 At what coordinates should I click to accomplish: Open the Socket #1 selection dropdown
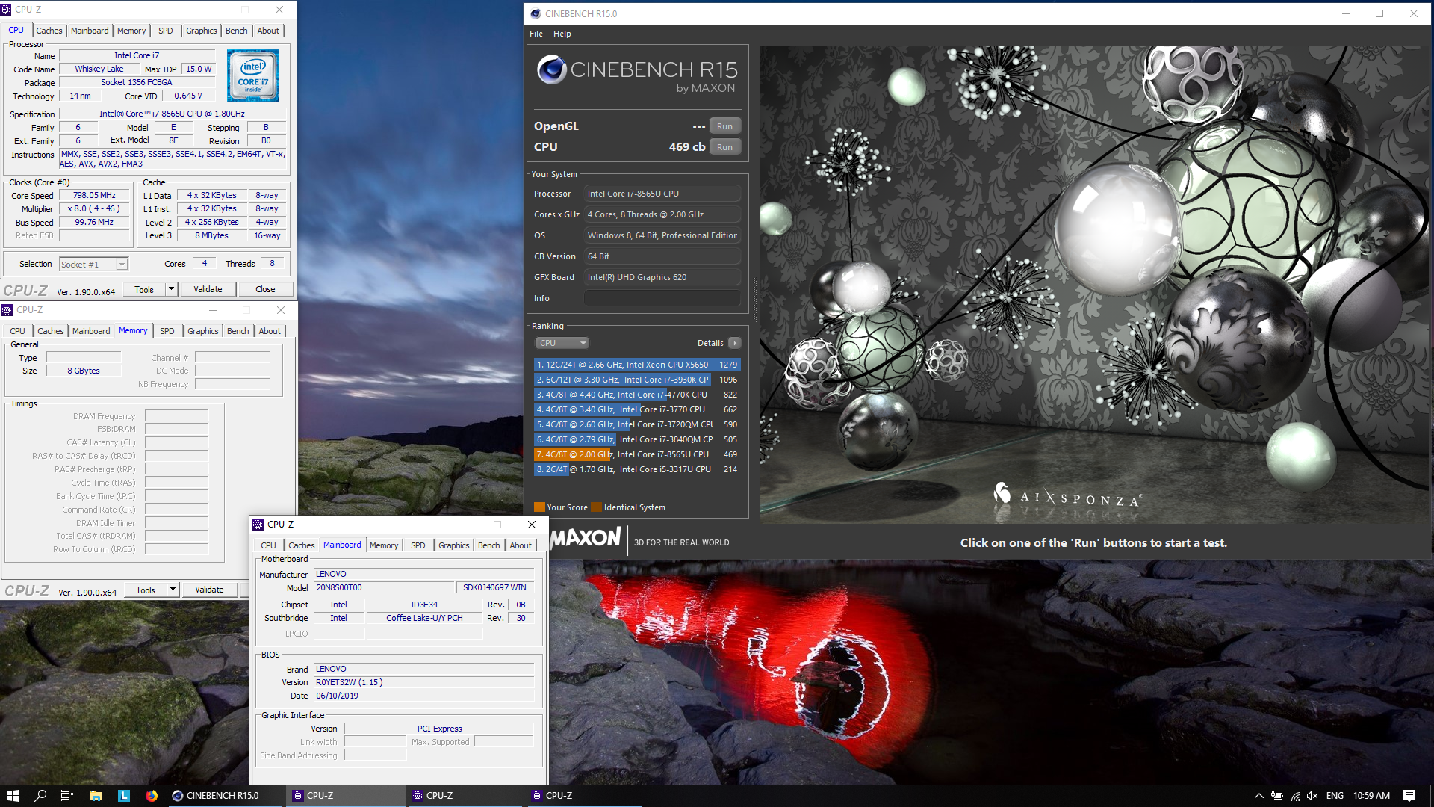coord(94,265)
